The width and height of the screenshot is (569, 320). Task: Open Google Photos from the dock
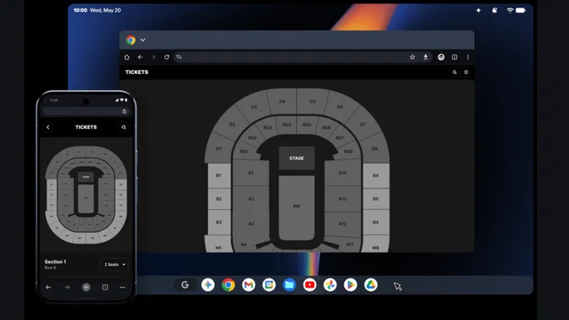click(x=330, y=285)
